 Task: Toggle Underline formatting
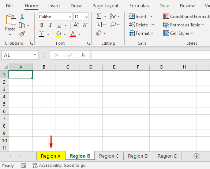click(59, 25)
